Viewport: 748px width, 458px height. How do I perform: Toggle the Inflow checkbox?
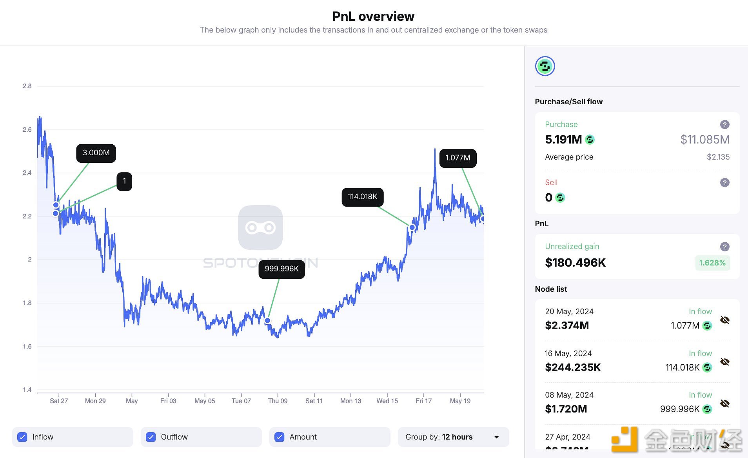[x=22, y=437]
